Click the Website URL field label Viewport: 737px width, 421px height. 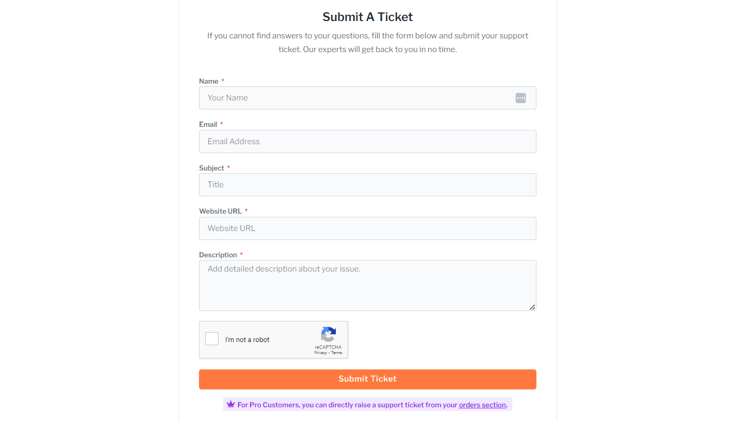(220, 211)
